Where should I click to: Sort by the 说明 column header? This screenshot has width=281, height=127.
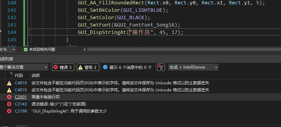click(35, 76)
